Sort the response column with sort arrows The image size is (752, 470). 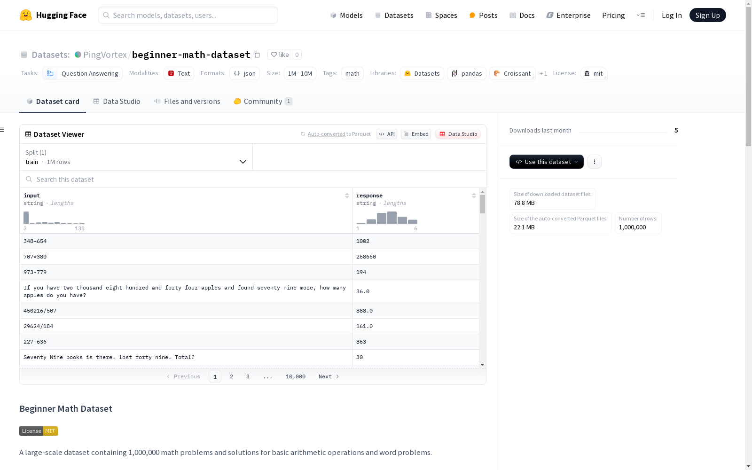click(x=474, y=196)
